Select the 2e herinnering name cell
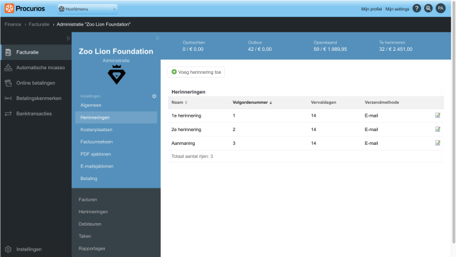The width and height of the screenshot is (456, 257). pyautogui.click(x=186, y=130)
